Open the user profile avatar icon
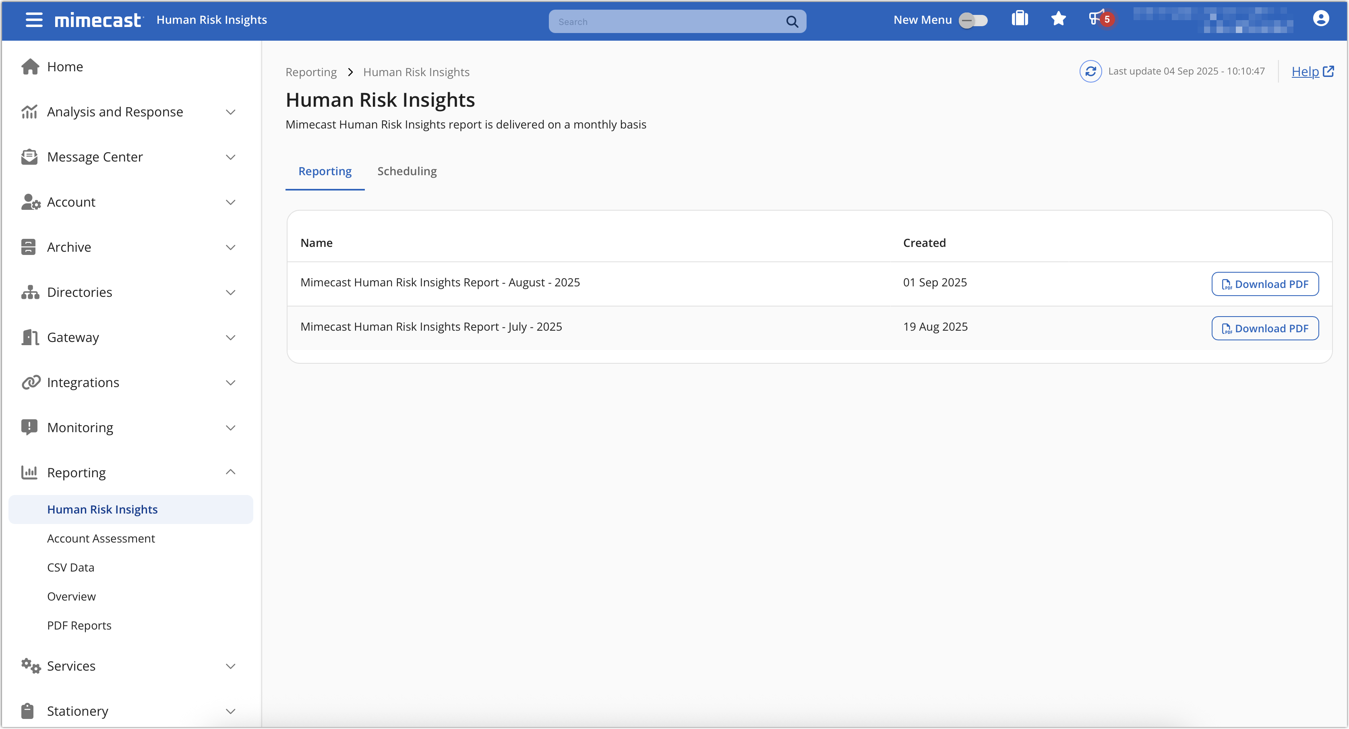 1321,19
